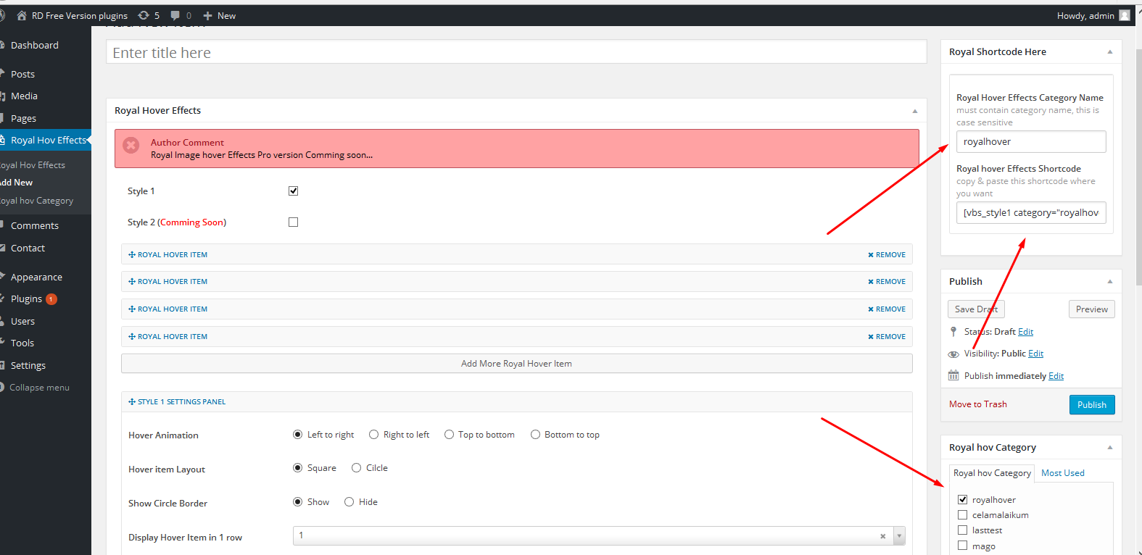Click the calendar icon beside Publish immediately
Image resolution: width=1142 pixels, height=555 pixels.
(x=953, y=375)
